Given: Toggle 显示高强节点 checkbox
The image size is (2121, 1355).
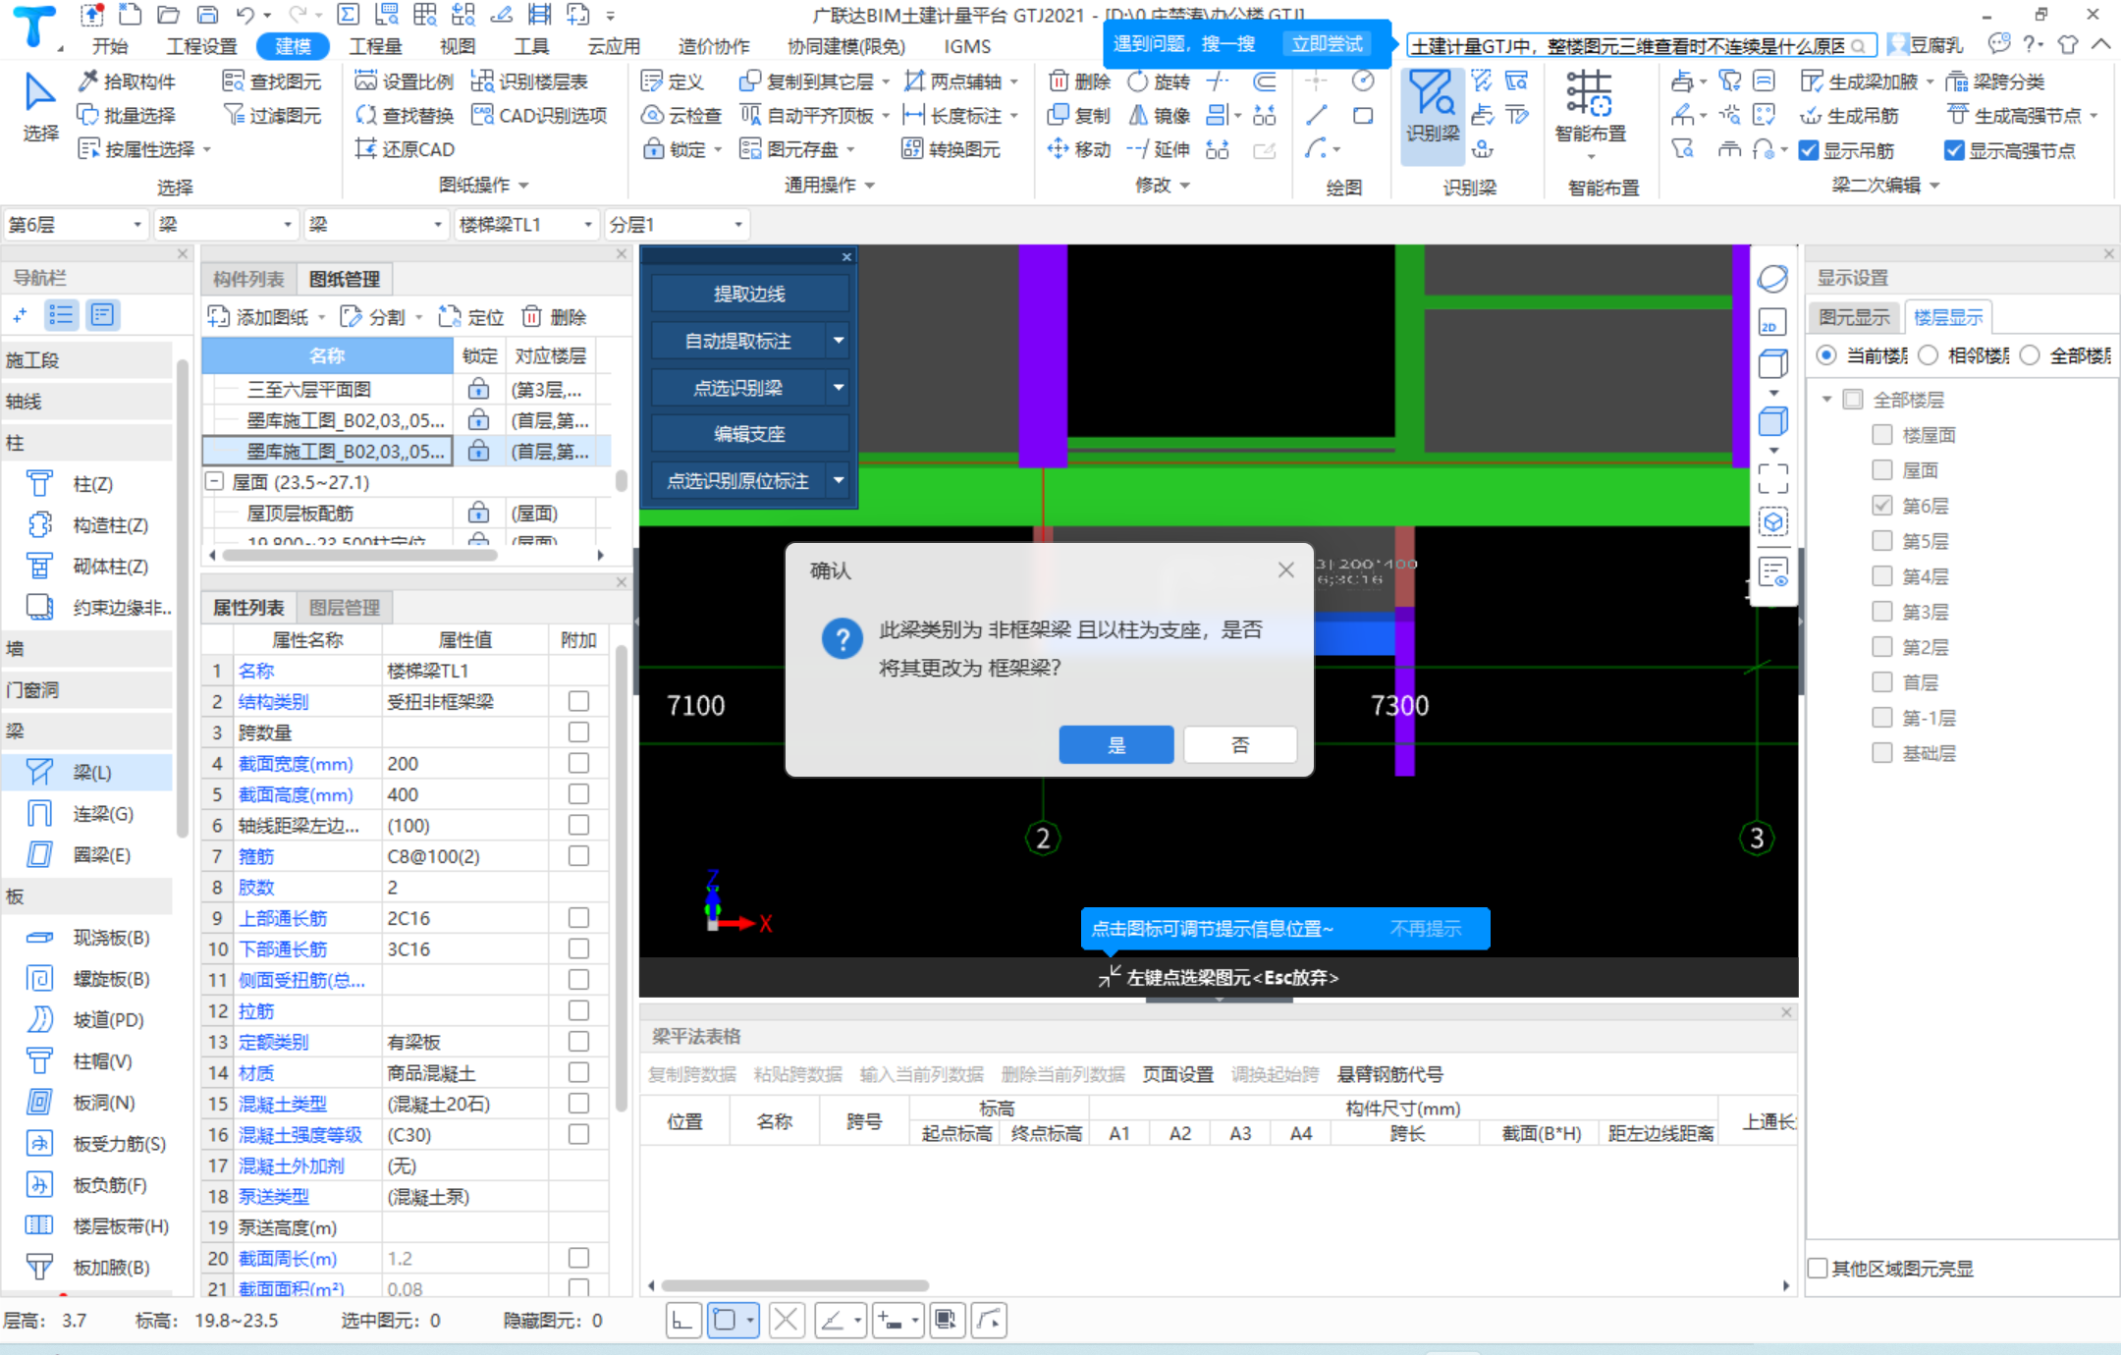Looking at the screenshot, I should 1954,150.
